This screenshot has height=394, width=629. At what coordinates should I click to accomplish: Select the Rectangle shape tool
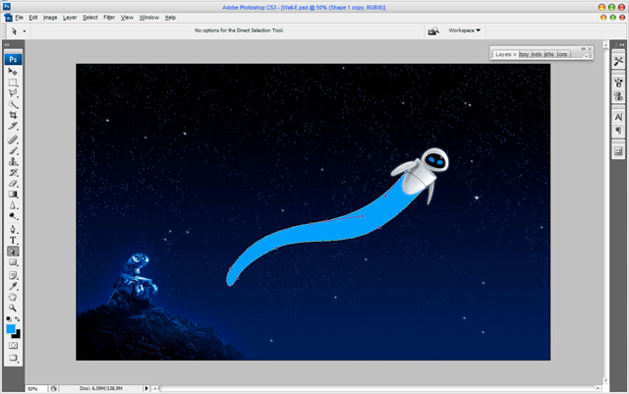pyautogui.click(x=13, y=262)
